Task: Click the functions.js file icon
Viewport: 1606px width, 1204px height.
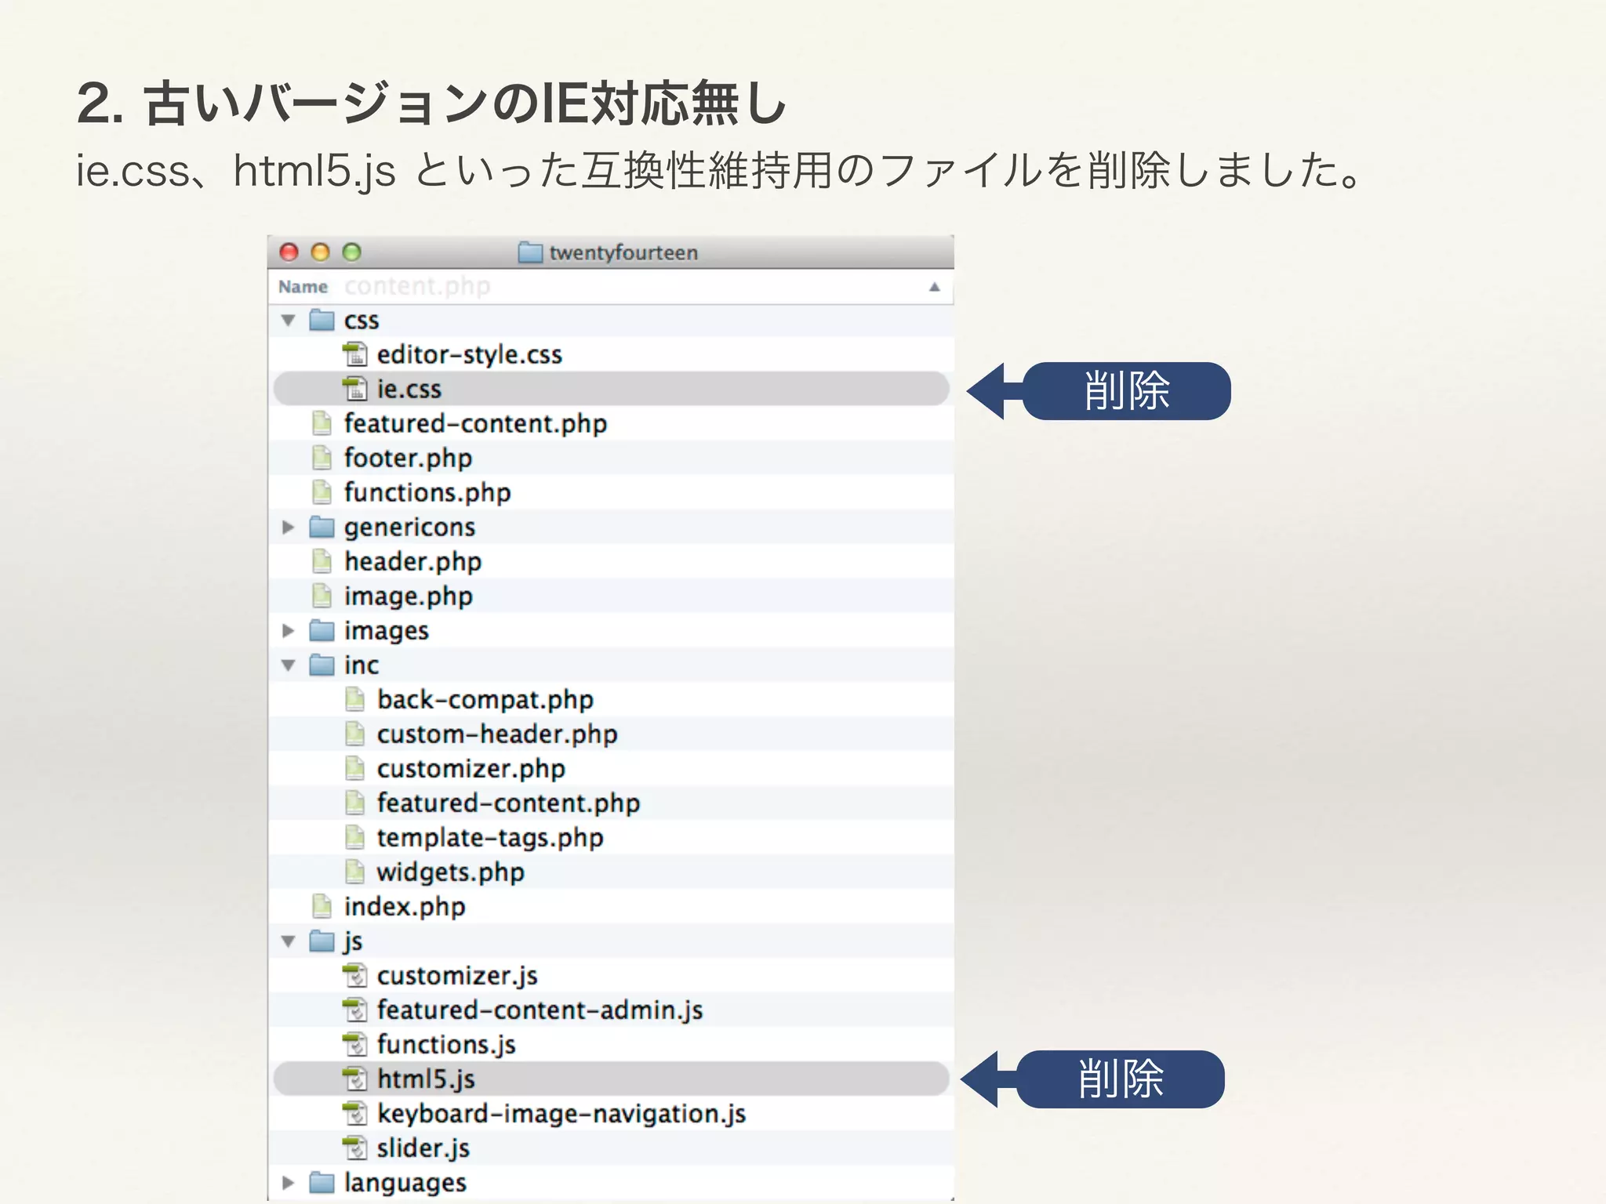Action: [x=355, y=1044]
